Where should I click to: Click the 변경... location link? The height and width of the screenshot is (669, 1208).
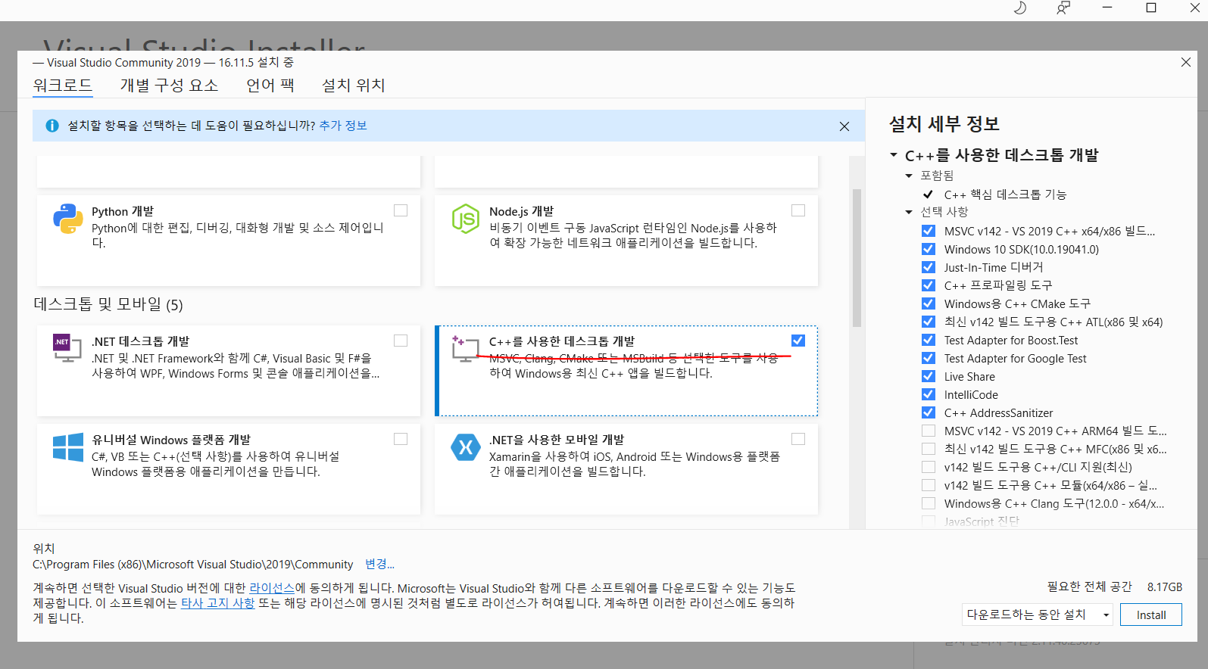[x=379, y=564]
